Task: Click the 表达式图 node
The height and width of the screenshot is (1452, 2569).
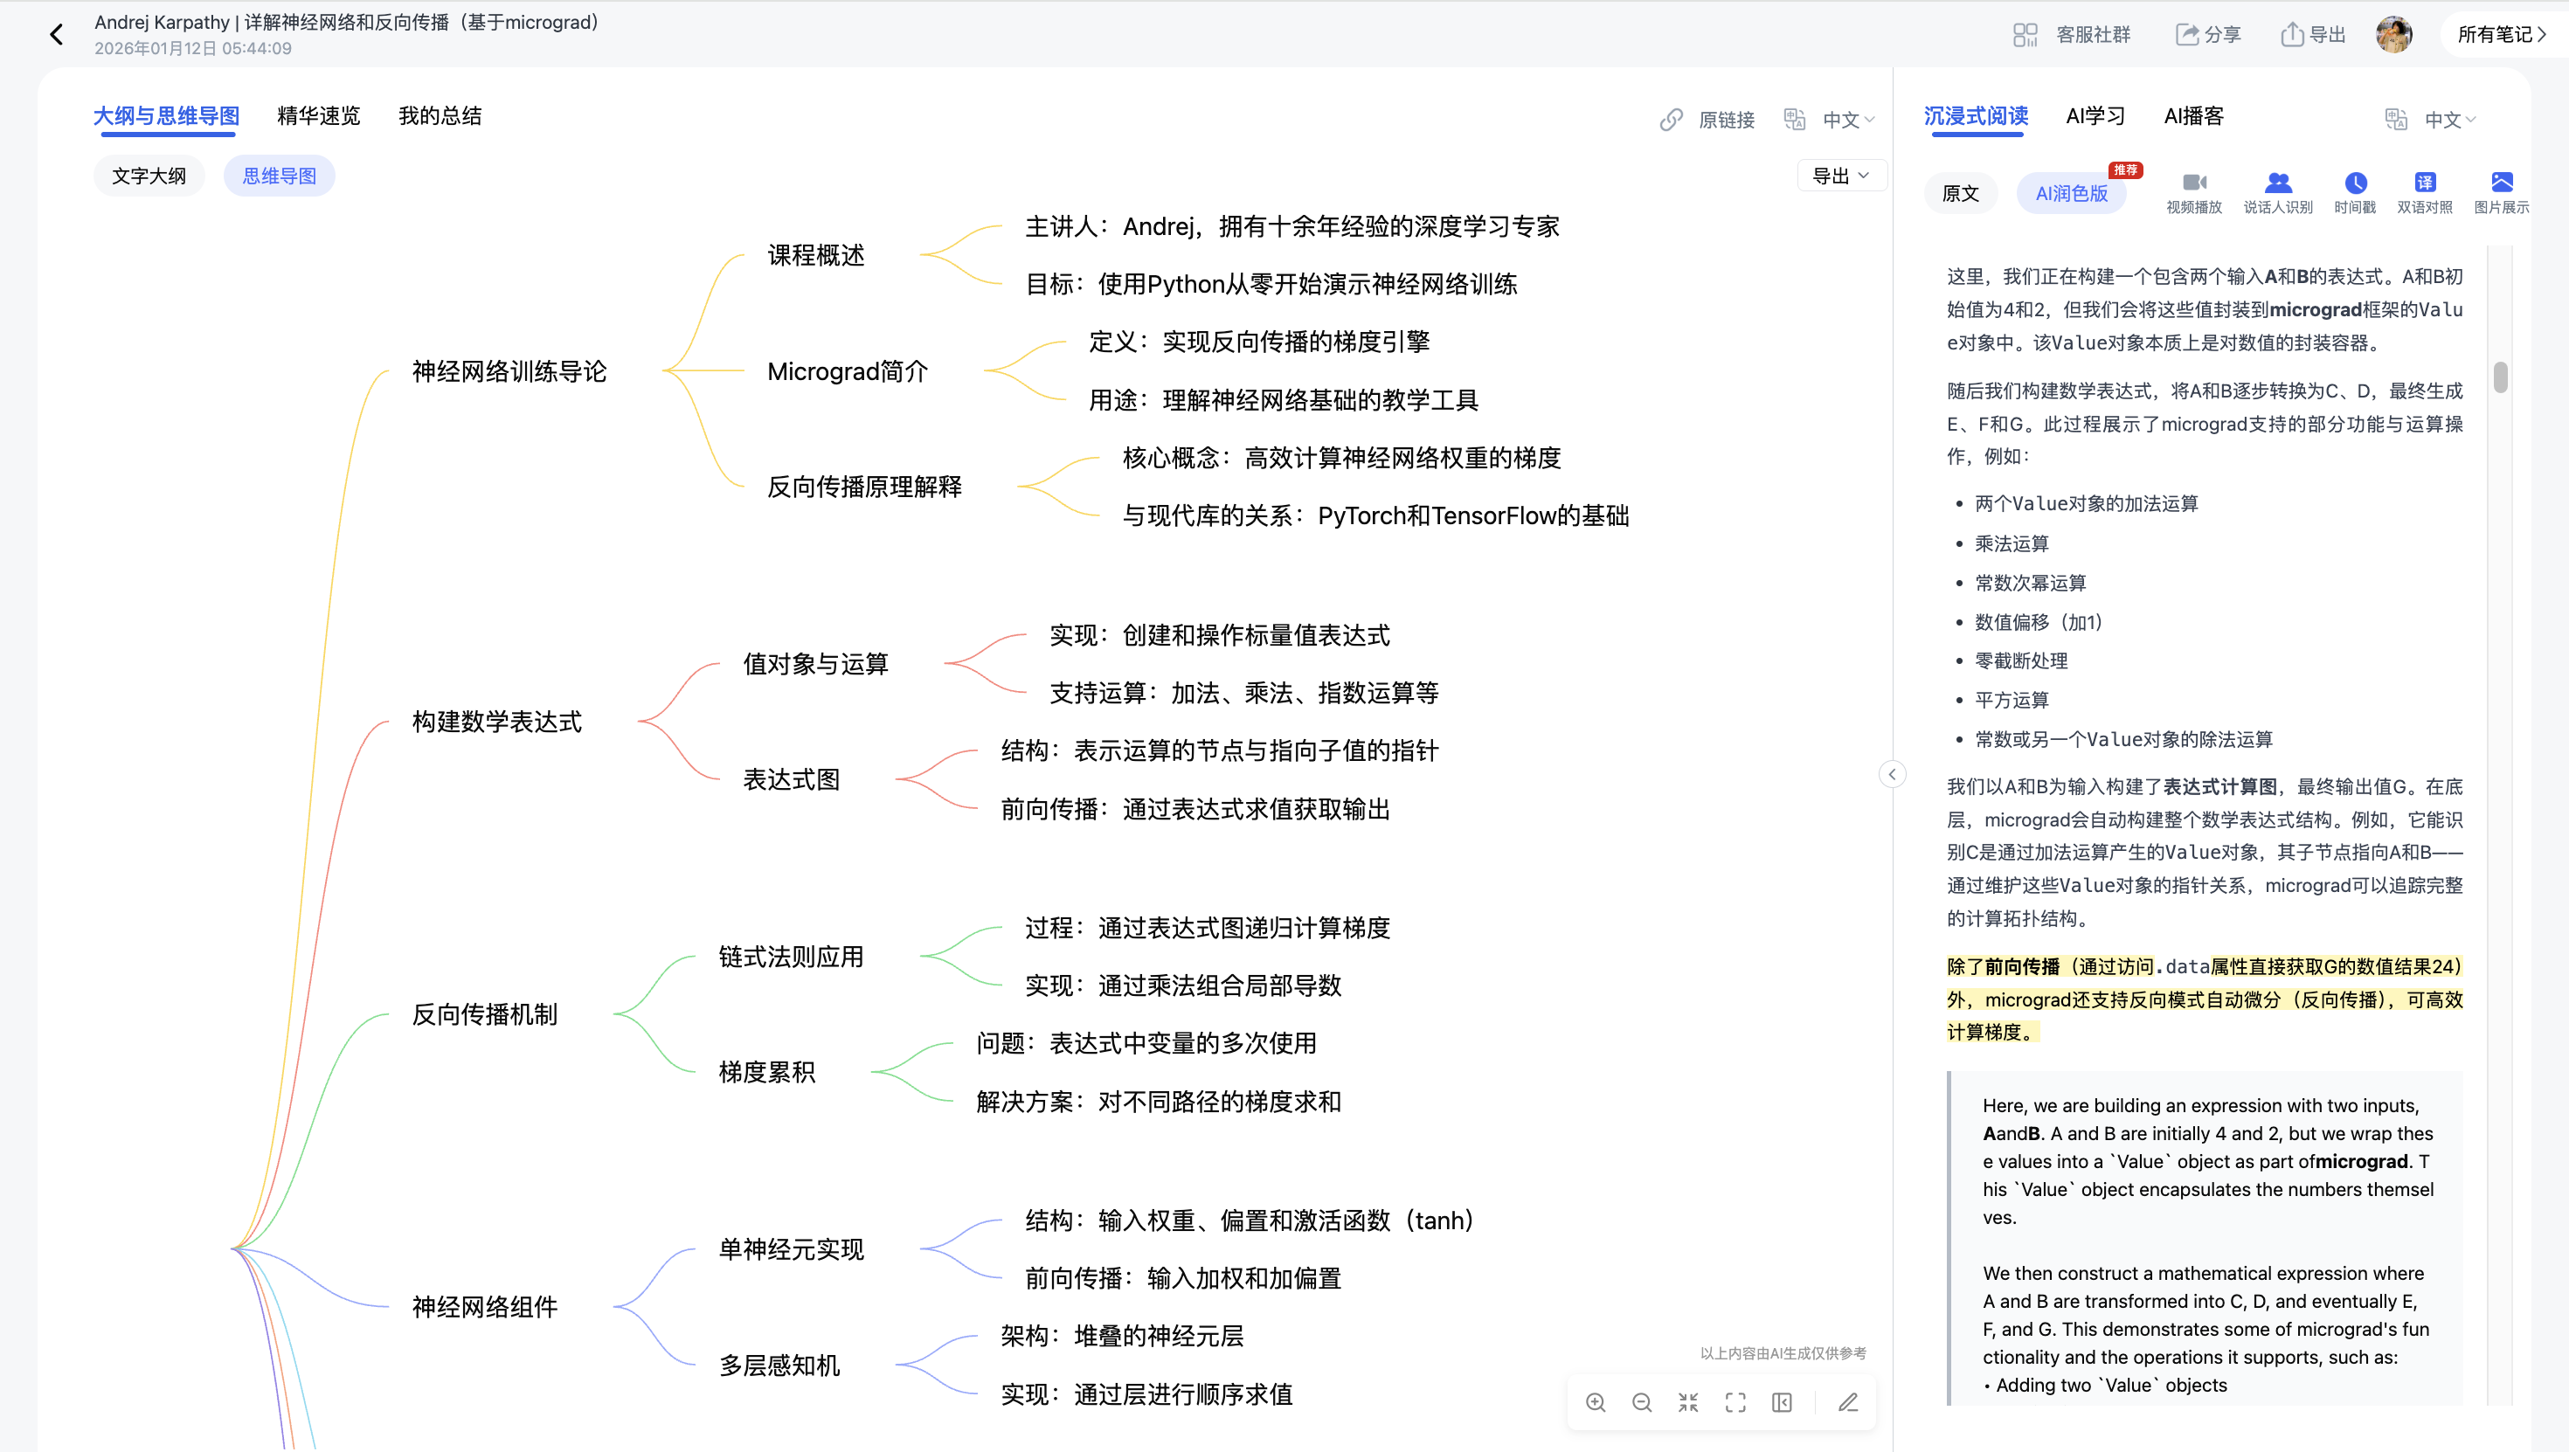Action: pos(791,778)
